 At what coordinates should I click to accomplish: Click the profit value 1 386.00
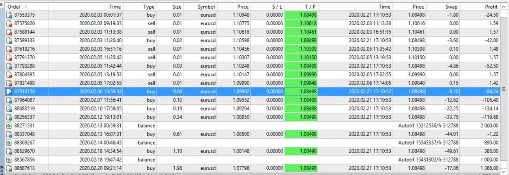489,168
